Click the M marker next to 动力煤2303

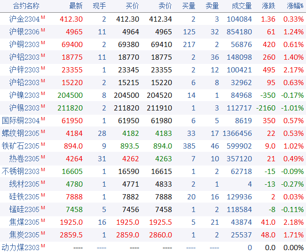tap(43, 245)
